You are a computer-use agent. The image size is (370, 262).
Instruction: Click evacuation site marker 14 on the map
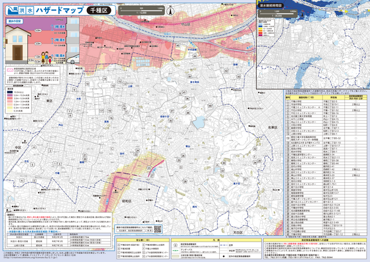tap(105, 79)
